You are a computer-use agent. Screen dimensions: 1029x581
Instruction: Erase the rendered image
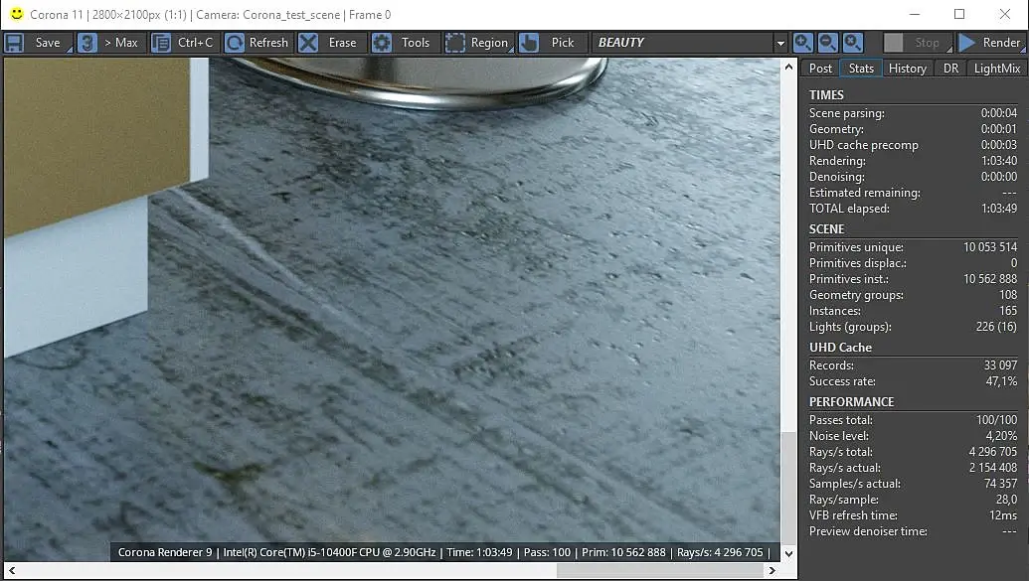pos(329,43)
